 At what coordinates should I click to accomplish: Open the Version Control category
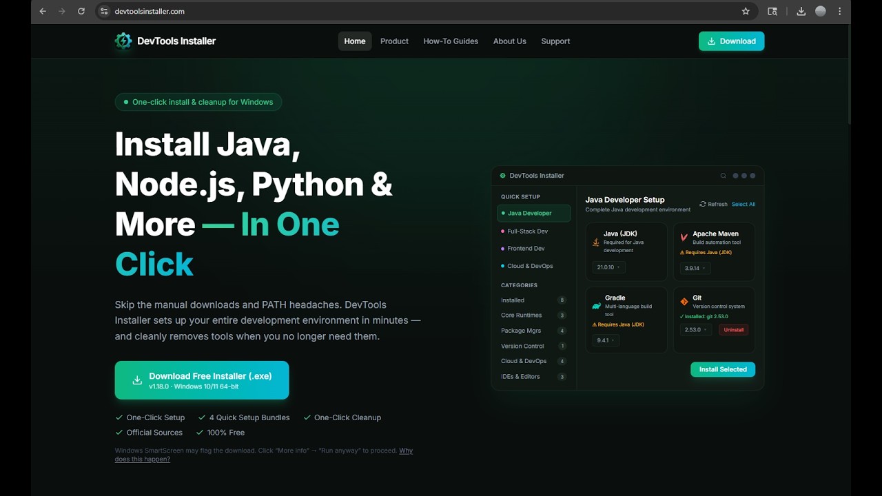pos(534,346)
